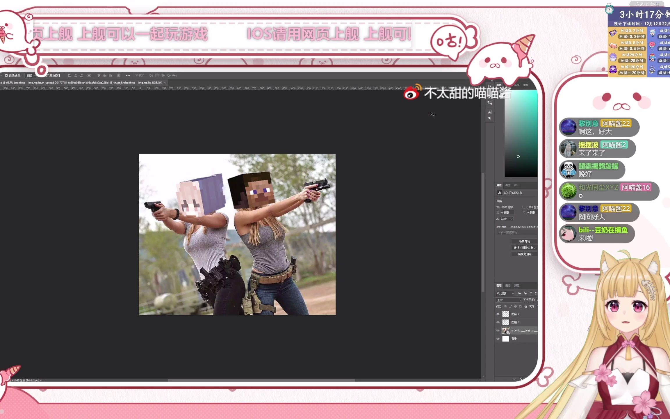Select the pixel layer filter icon

tap(520, 293)
